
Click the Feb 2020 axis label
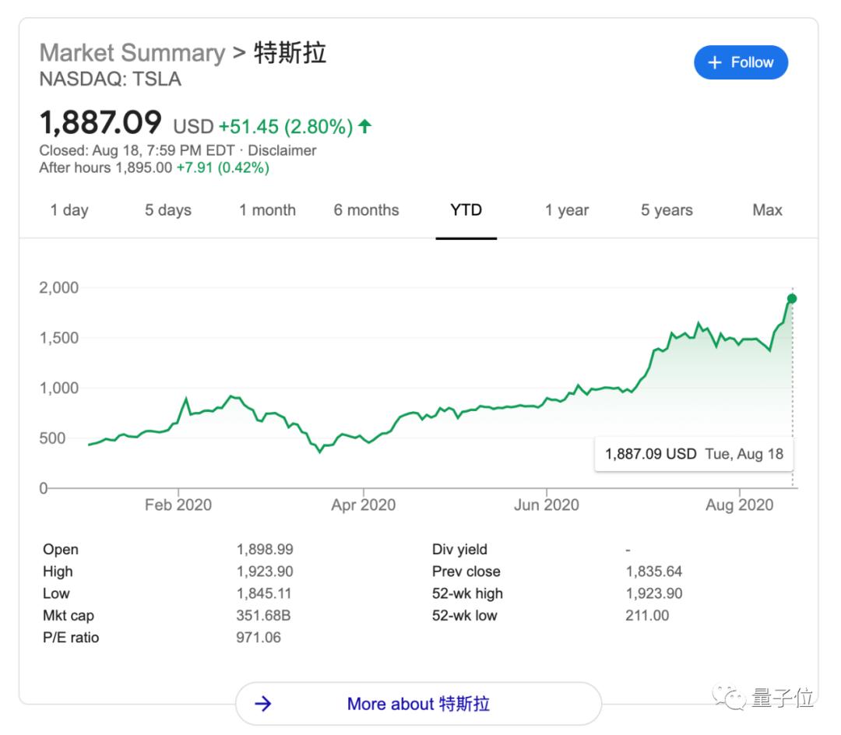click(x=178, y=505)
